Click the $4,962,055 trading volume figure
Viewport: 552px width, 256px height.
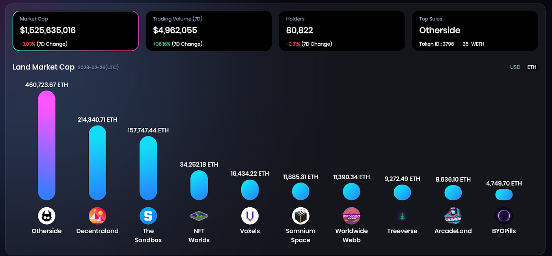(x=175, y=30)
